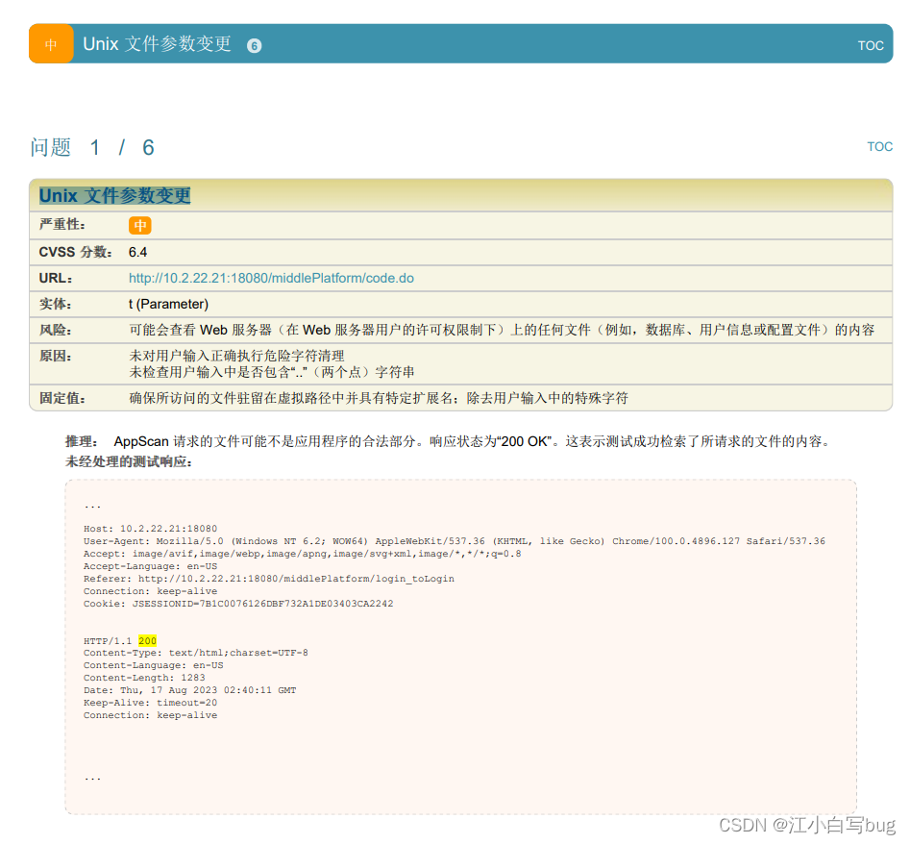Click the orange 中 severity badge in the header
The image size is (910, 844).
[51, 43]
